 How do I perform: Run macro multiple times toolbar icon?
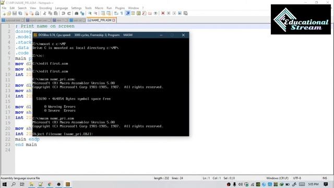180,13
